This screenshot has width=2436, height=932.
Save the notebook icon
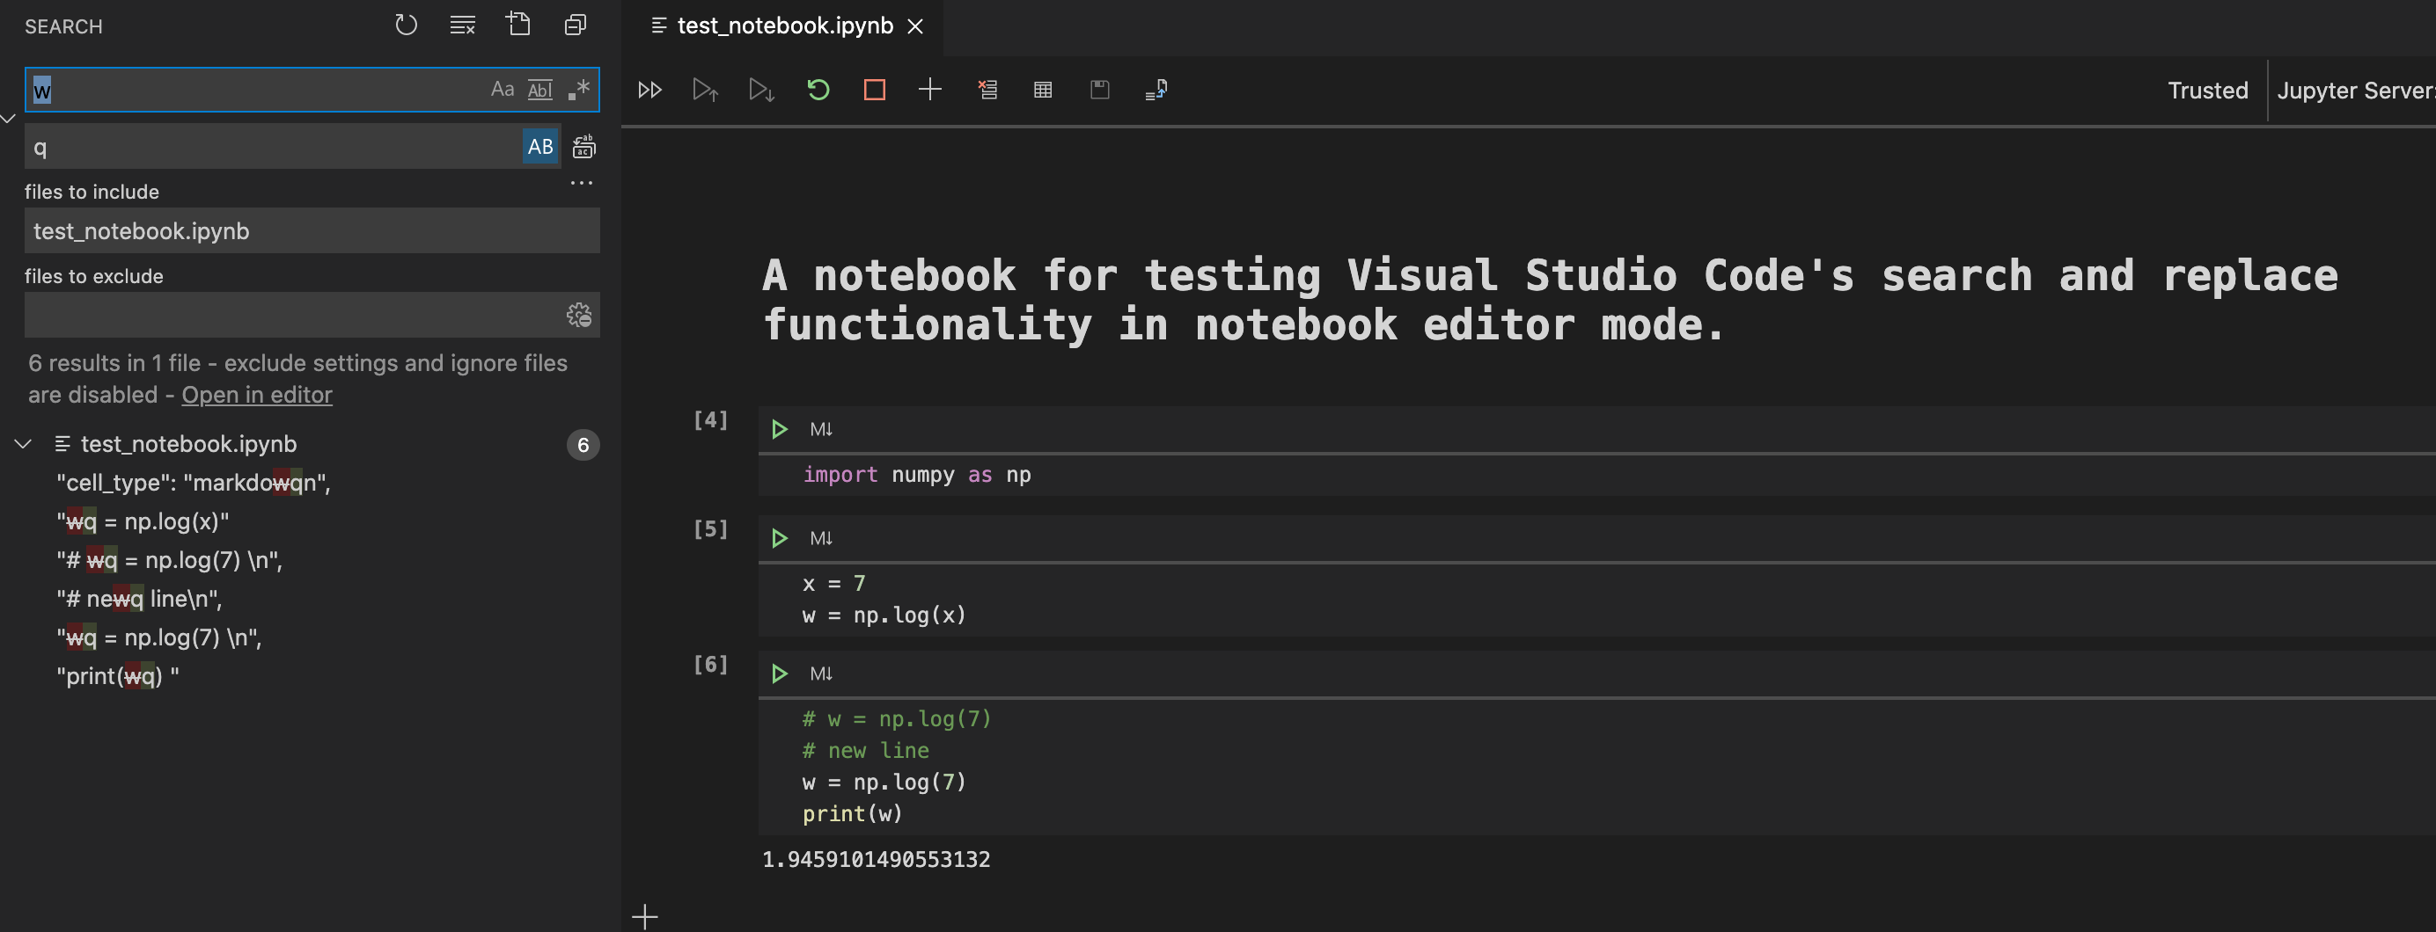point(1100,90)
